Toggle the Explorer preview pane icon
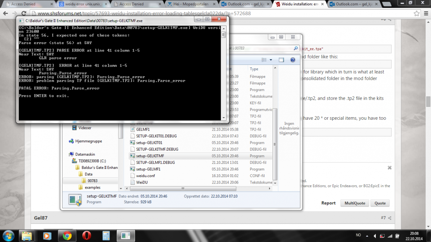Screen dimensions: 431x242 click(281, 60)
